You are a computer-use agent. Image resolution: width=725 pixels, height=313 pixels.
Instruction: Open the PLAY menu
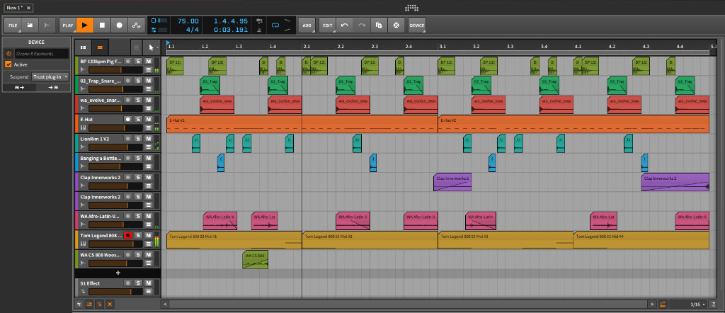tap(67, 25)
